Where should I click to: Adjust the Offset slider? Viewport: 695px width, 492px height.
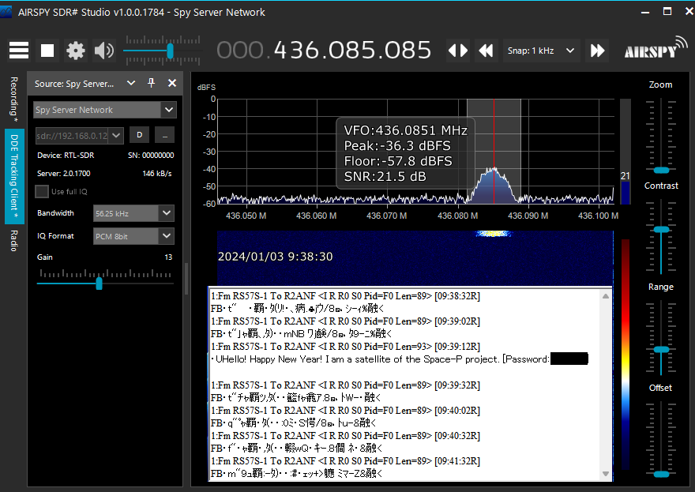pyautogui.click(x=661, y=474)
